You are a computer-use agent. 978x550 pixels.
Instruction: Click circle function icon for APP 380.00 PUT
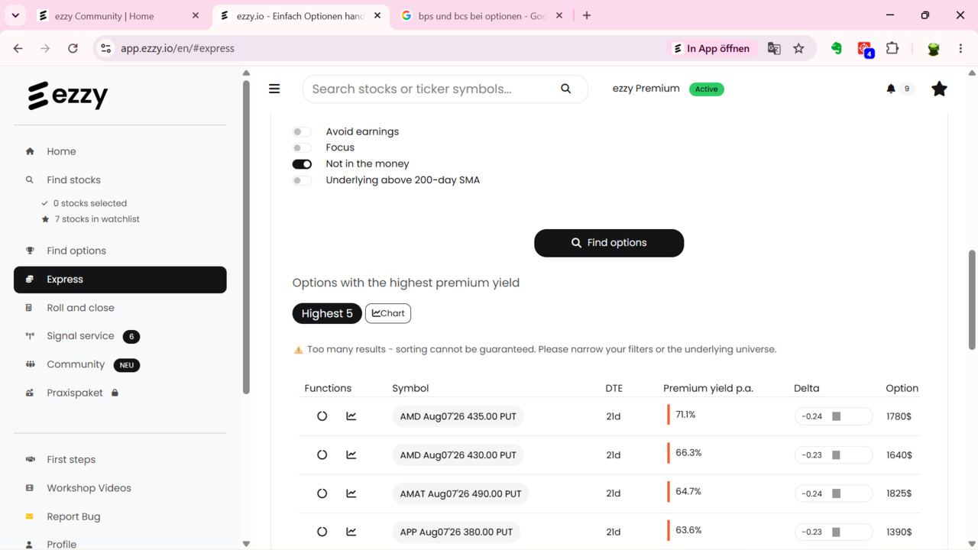(x=322, y=532)
